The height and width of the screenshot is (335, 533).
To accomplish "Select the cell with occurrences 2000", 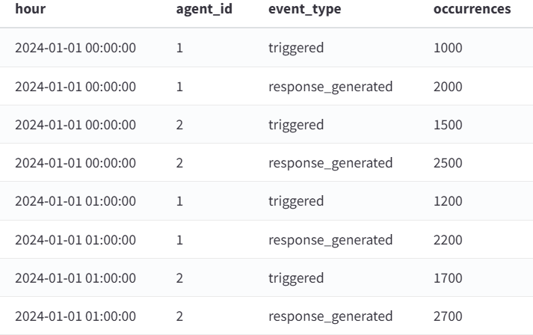I will coord(448,87).
